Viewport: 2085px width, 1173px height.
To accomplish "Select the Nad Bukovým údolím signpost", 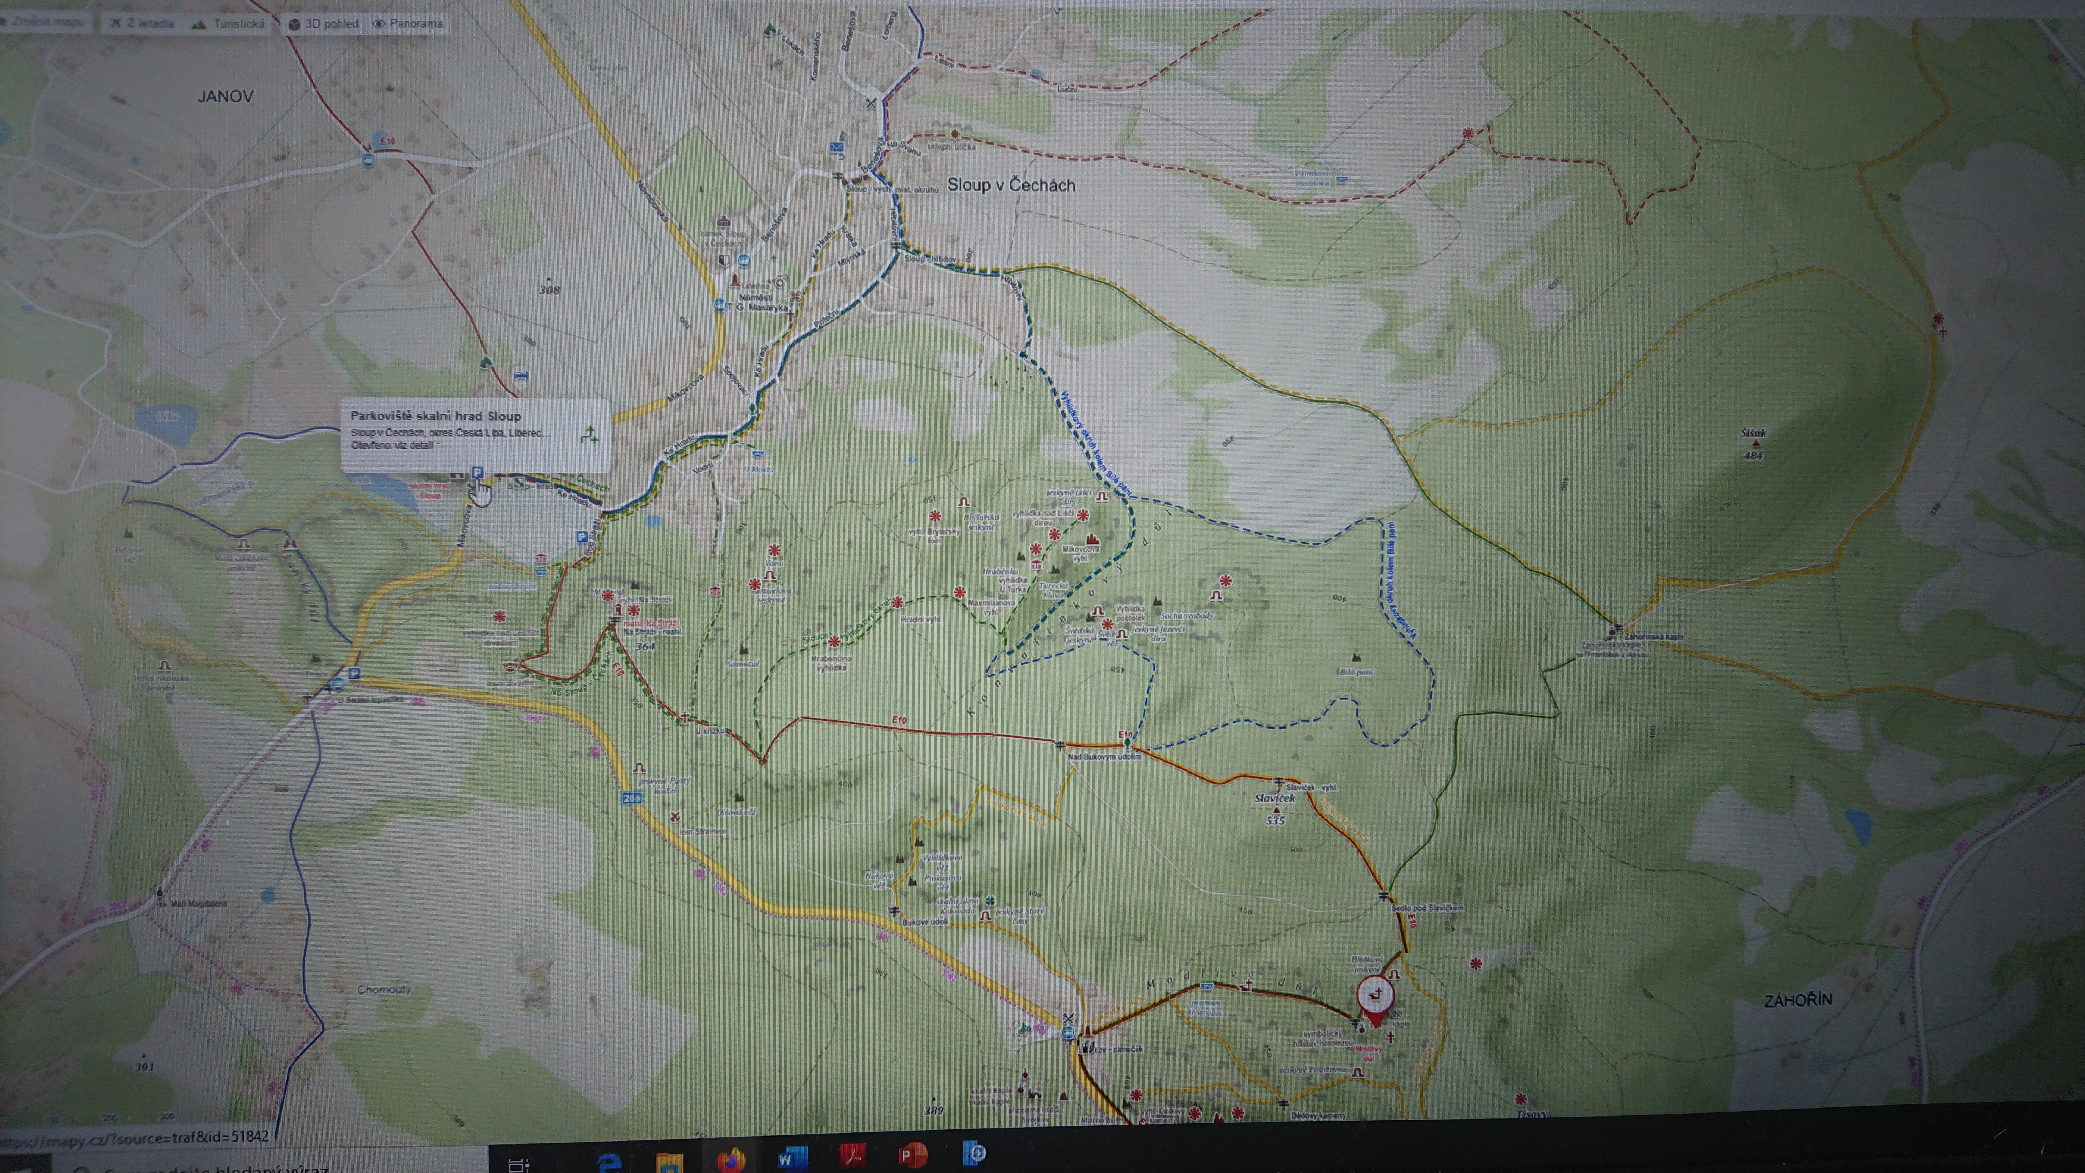I will coord(1060,745).
